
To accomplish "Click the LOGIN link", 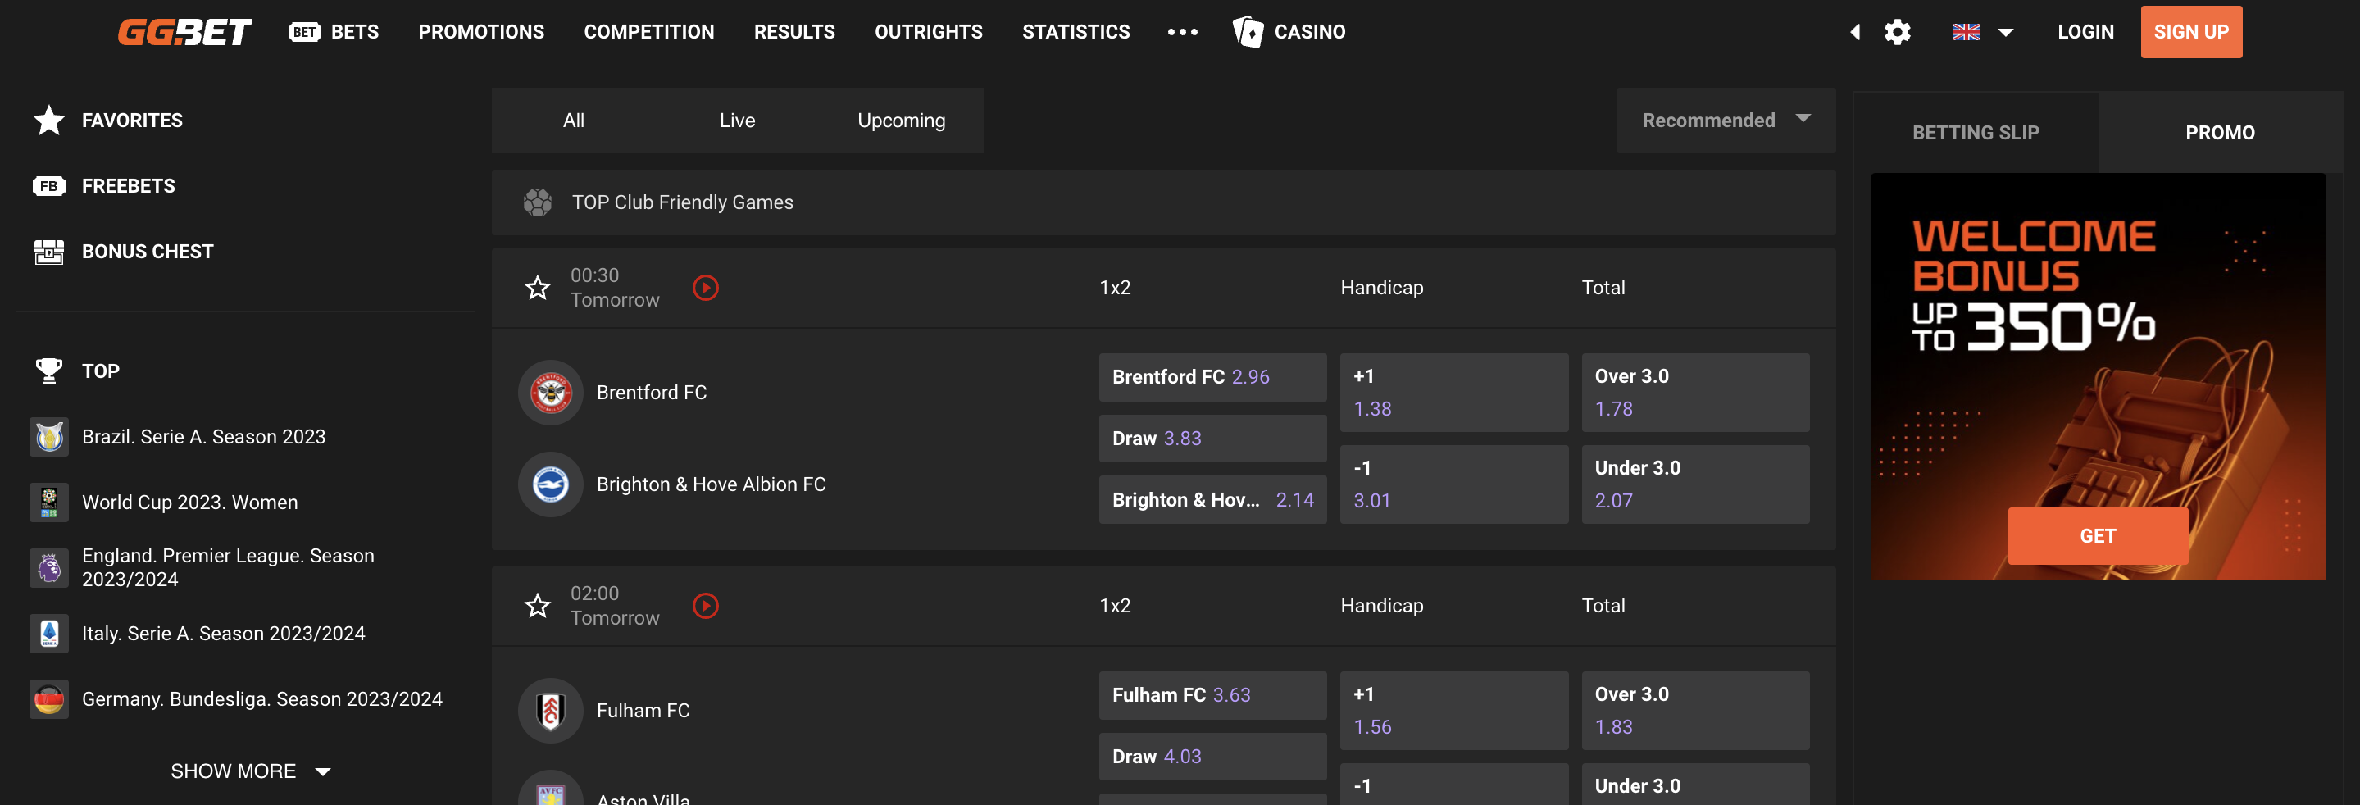I will [x=2085, y=32].
